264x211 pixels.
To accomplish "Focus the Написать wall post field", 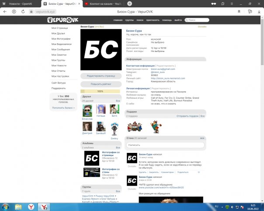I will [165, 145].
